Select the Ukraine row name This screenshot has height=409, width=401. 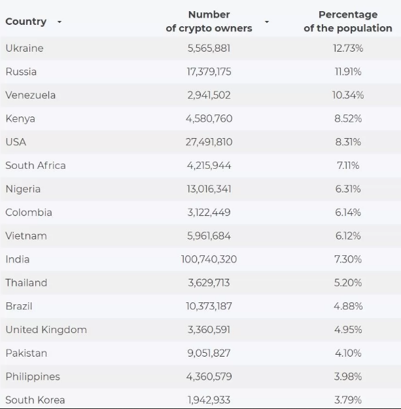(x=24, y=48)
